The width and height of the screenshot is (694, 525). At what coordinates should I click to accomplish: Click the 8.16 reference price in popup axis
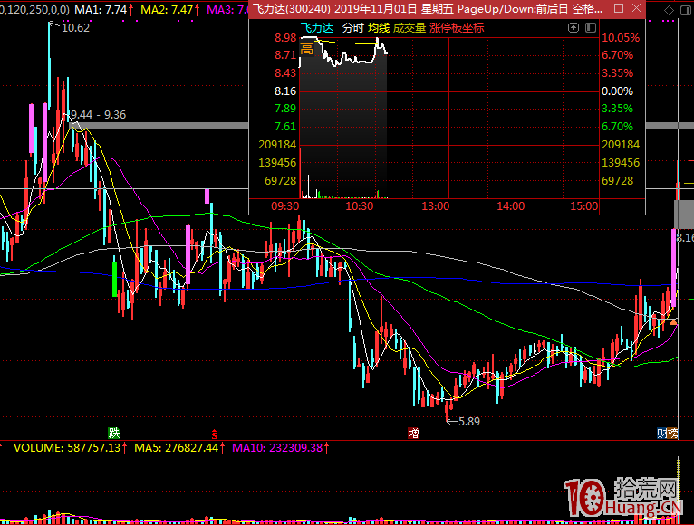point(285,91)
